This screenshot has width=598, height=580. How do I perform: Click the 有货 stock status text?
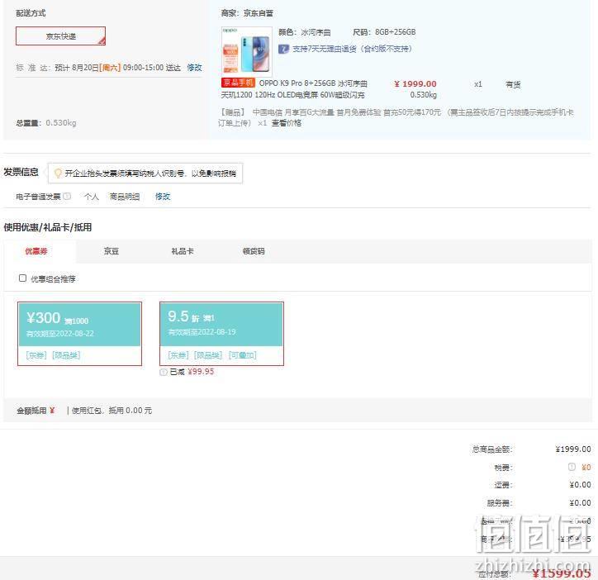tap(513, 84)
